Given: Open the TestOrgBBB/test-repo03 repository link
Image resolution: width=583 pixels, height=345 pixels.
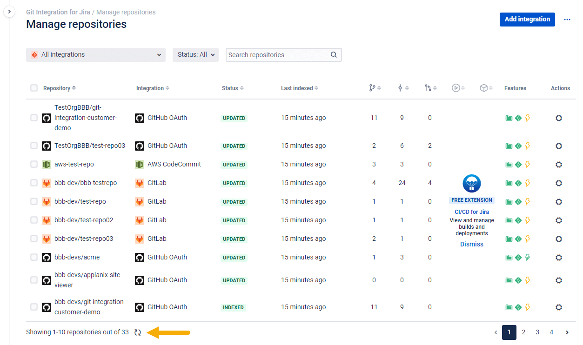Looking at the screenshot, I should [x=90, y=146].
